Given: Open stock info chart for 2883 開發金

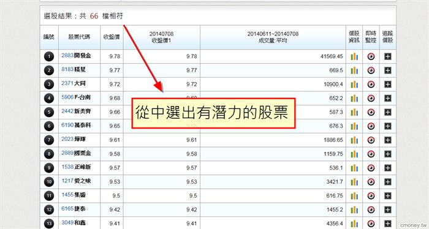Looking at the screenshot, I should tap(354, 56).
